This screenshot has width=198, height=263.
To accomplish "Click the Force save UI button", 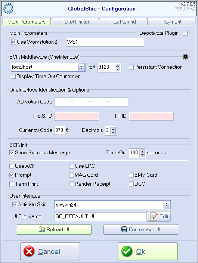I will coord(141,229).
